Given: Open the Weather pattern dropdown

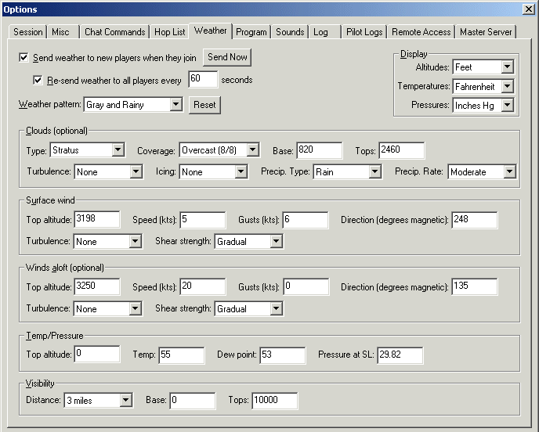Looking at the screenshot, I should pos(133,104).
